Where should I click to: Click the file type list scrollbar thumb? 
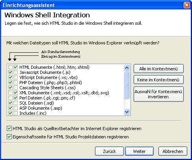pyautogui.click(x=127, y=85)
